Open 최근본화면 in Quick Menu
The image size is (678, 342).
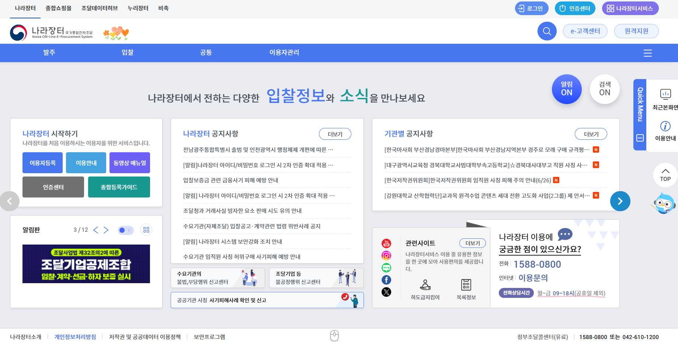click(665, 99)
